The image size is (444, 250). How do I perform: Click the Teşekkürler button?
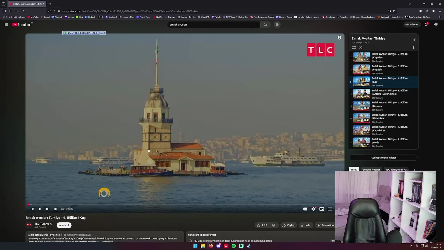tap(325, 225)
